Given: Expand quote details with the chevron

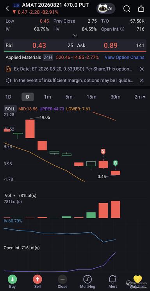Looking at the screenshot, I should (75, 36).
